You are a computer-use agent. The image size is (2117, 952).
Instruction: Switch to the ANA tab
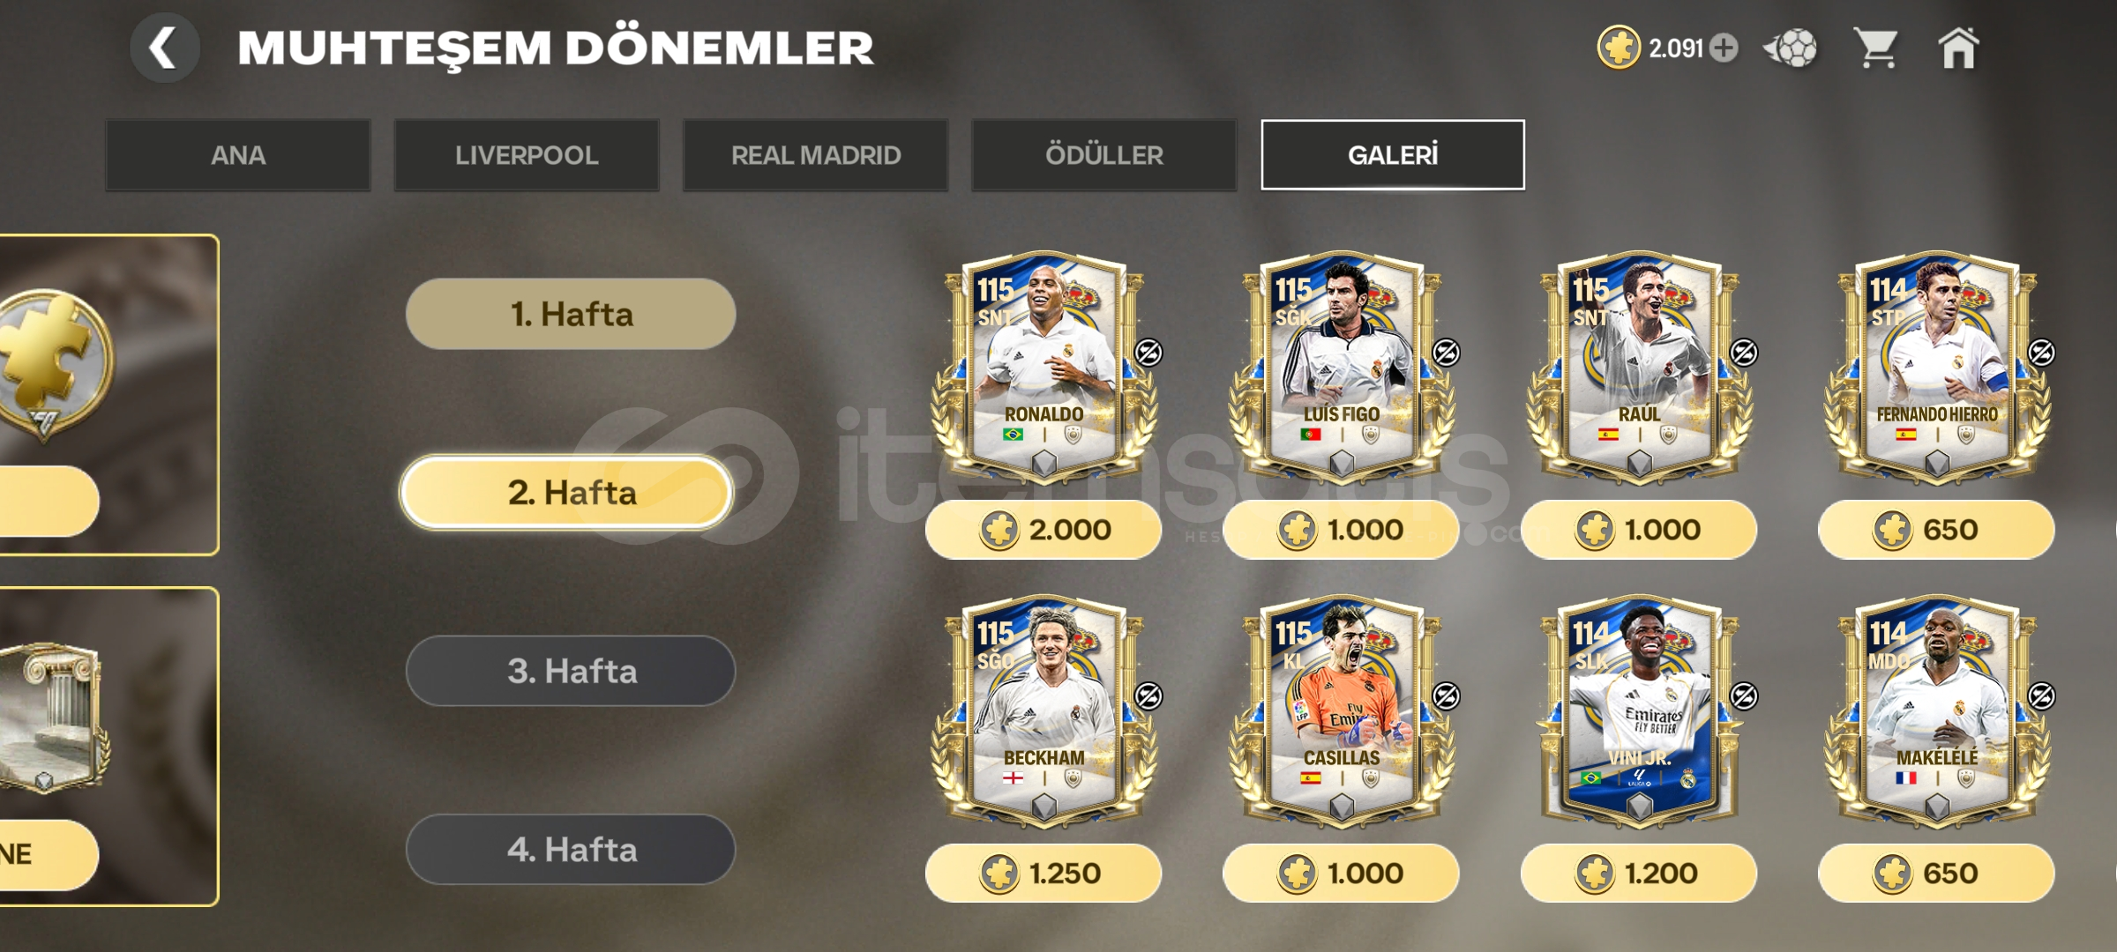238,155
